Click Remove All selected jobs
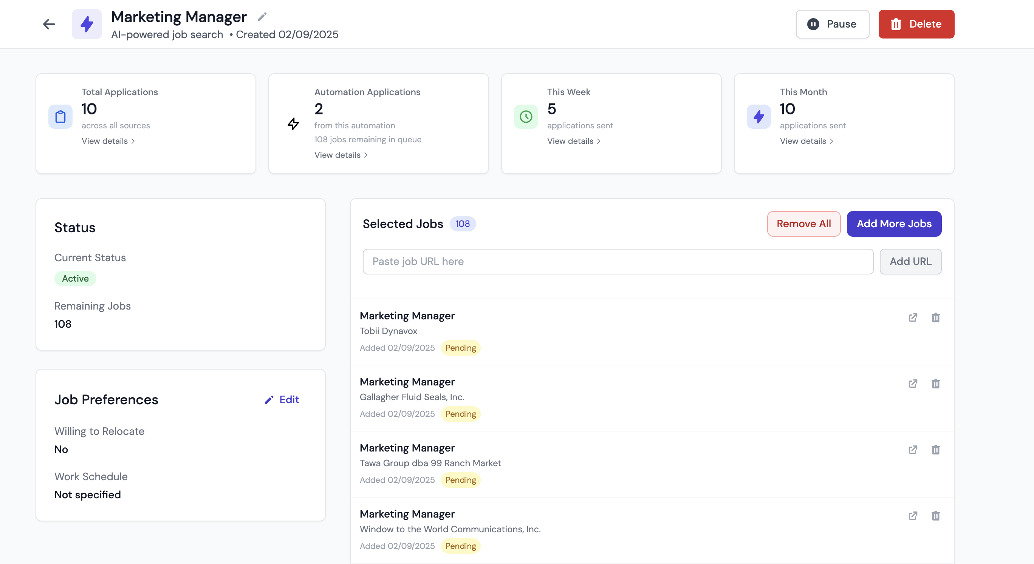Viewport: 1034px width, 564px height. coord(803,224)
